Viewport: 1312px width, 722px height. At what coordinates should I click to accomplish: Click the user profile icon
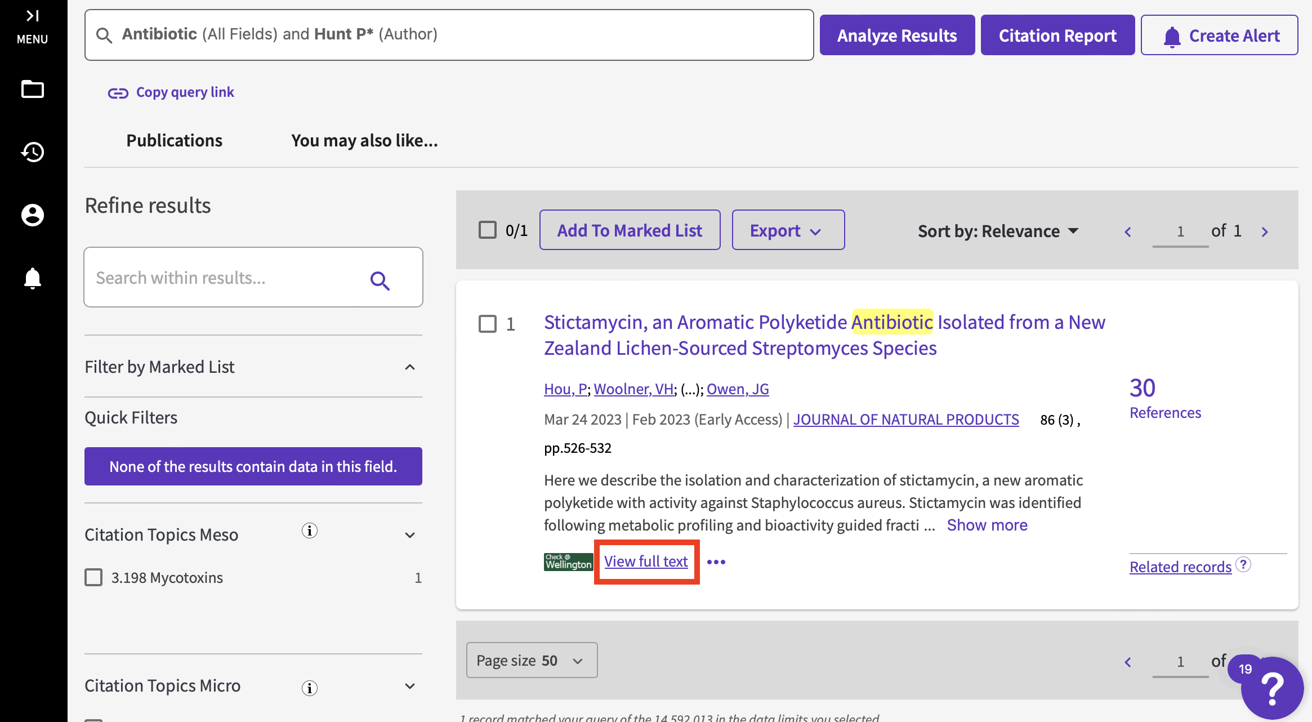click(33, 215)
